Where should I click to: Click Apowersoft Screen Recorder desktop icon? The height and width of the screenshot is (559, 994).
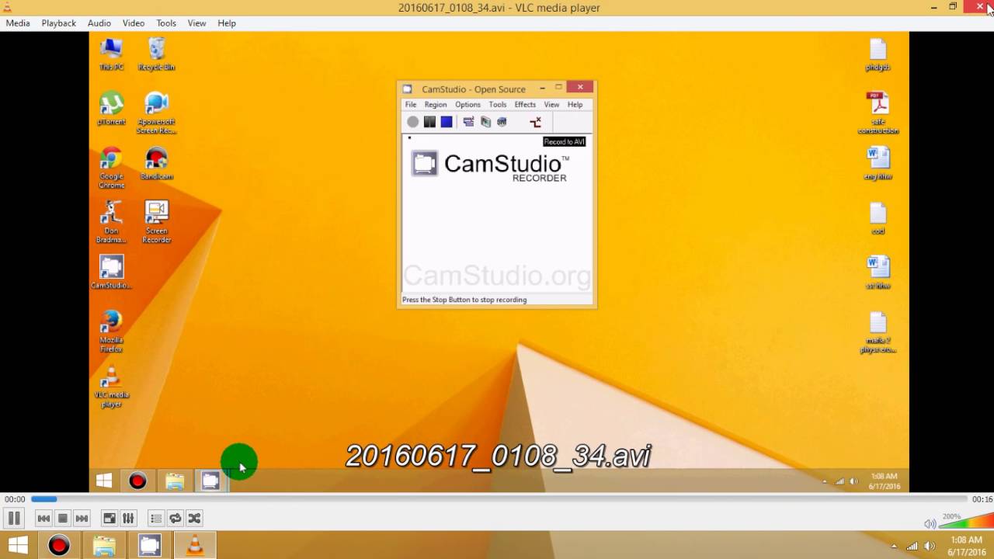(156, 113)
